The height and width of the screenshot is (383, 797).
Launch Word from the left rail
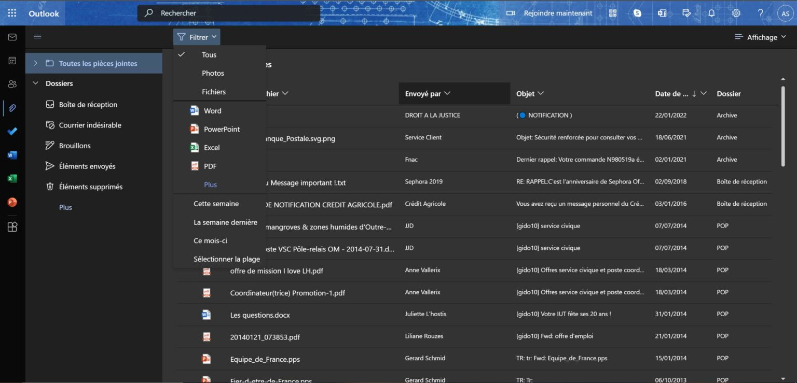[x=11, y=154]
